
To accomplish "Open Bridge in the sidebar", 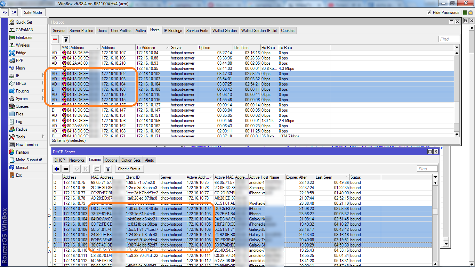I will click(21, 53).
